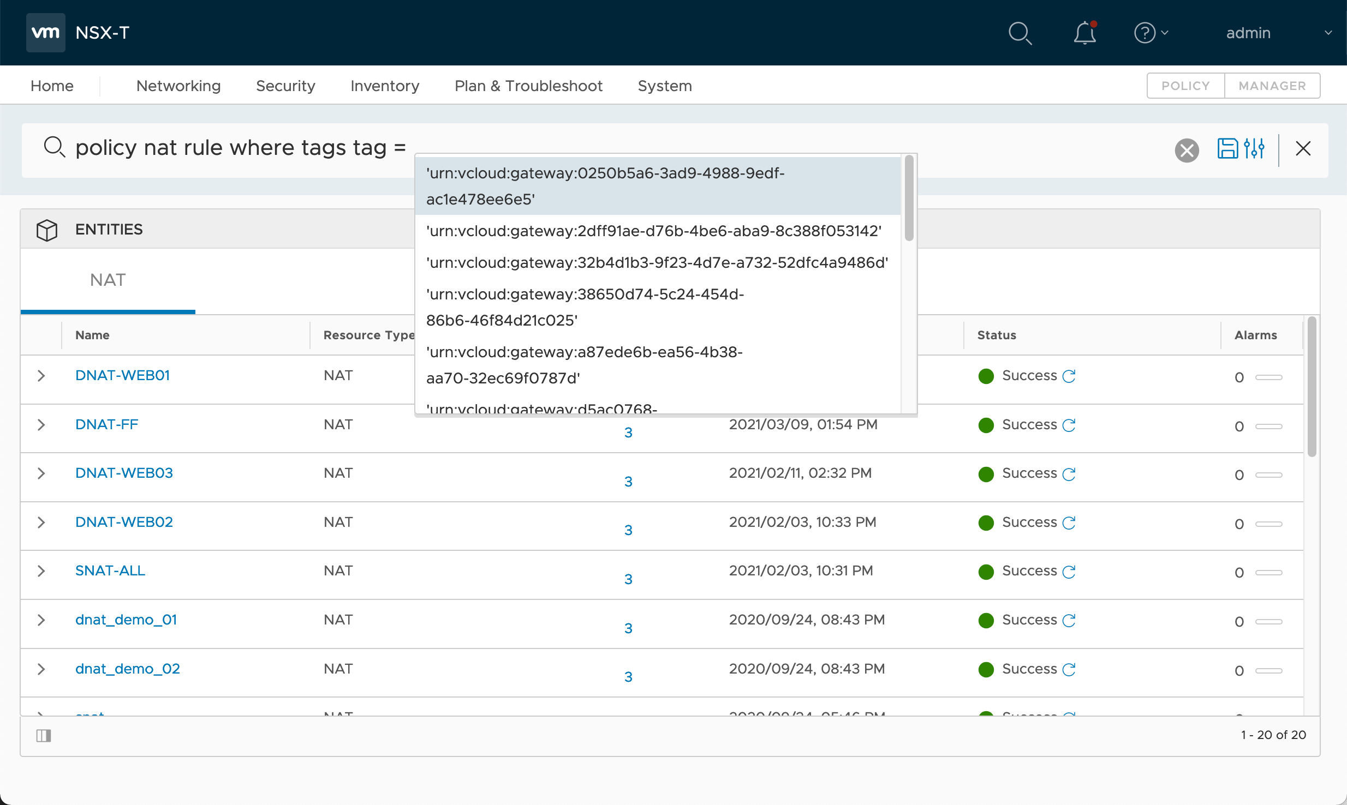The image size is (1347, 805).
Task: Expand the SNAT-ALL row
Action: pyautogui.click(x=41, y=571)
